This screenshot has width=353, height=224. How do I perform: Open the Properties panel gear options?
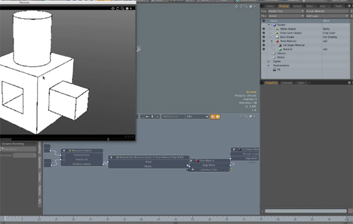click(349, 83)
